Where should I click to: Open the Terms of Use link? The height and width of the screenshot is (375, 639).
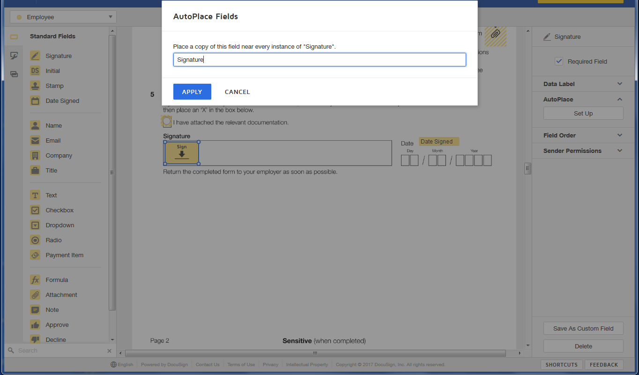pos(241,364)
